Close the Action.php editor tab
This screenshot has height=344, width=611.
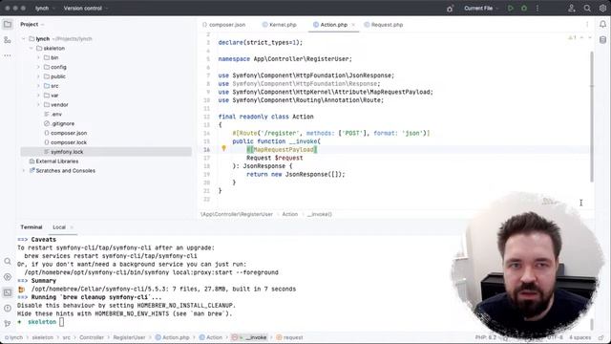[353, 25]
